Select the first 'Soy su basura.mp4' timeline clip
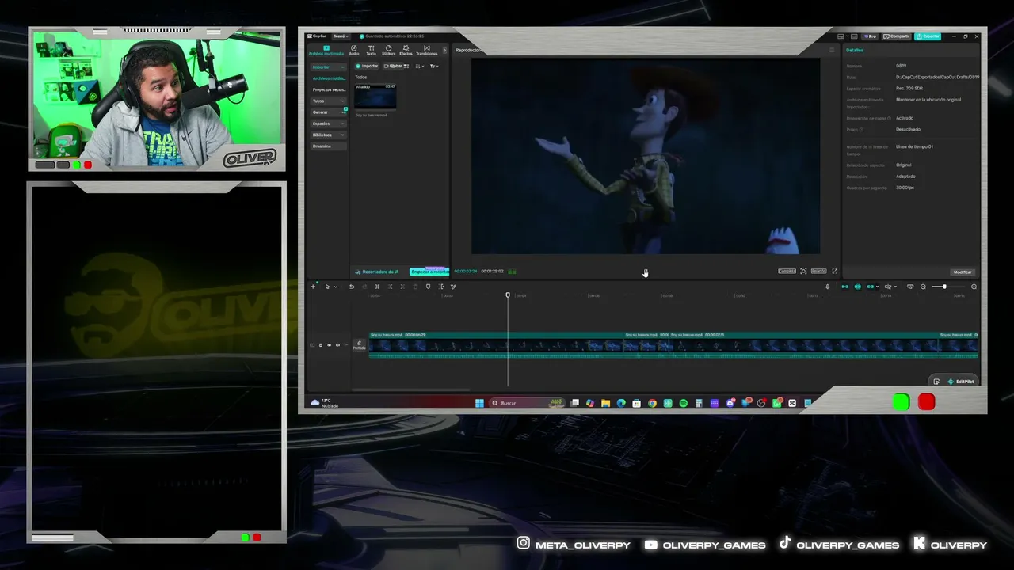Screen dimensions: 1014x570 pyautogui.click(x=497, y=345)
